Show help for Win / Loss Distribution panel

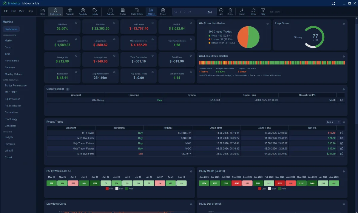(x=267, y=24)
